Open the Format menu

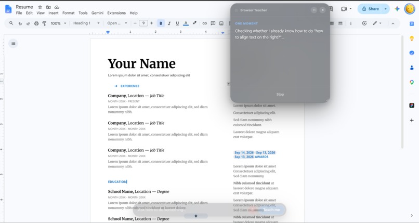(x=69, y=13)
